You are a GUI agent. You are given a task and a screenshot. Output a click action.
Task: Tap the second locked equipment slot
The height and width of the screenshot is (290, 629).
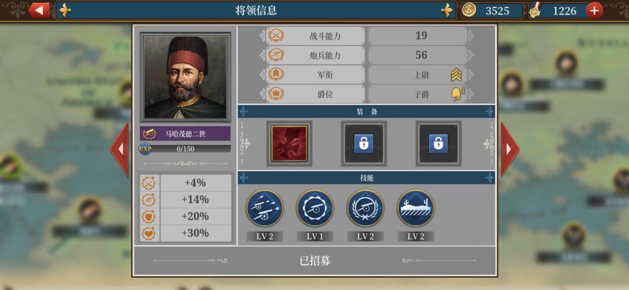coord(364,143)
